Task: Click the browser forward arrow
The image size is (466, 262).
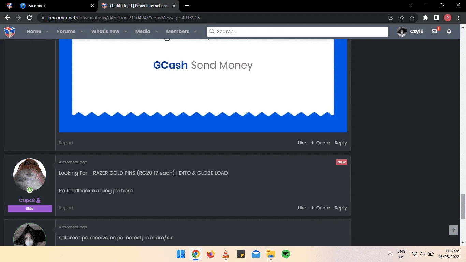Action: coord(18,18)
